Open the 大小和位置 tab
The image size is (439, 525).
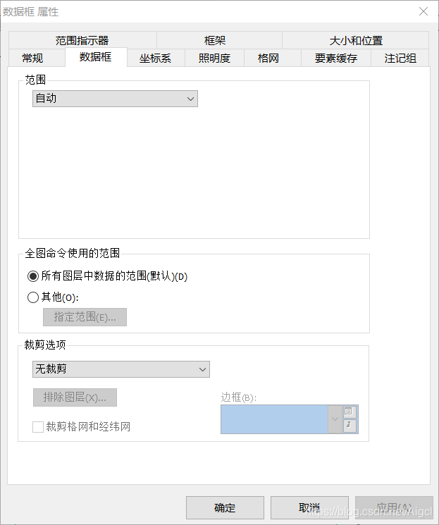[x=356, y=40]
